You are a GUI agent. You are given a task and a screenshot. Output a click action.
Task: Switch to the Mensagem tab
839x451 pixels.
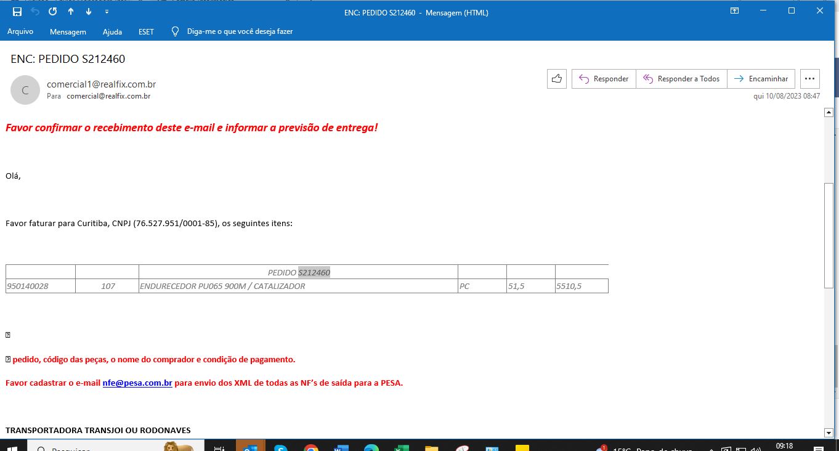[x=68, y=31]
